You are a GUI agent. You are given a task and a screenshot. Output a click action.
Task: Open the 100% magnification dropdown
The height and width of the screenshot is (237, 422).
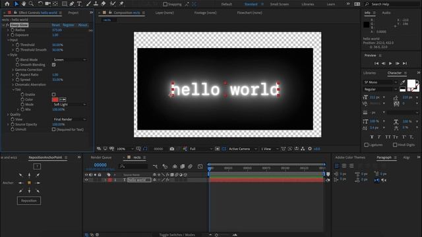(125, 149)
